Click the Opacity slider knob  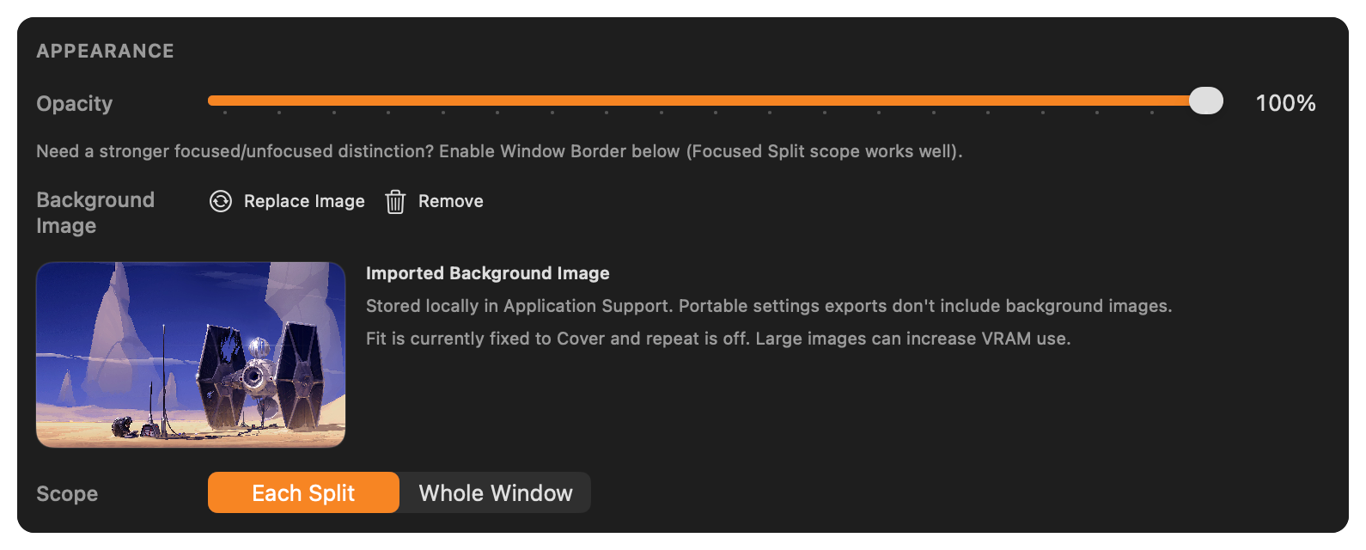(1206, 101)
